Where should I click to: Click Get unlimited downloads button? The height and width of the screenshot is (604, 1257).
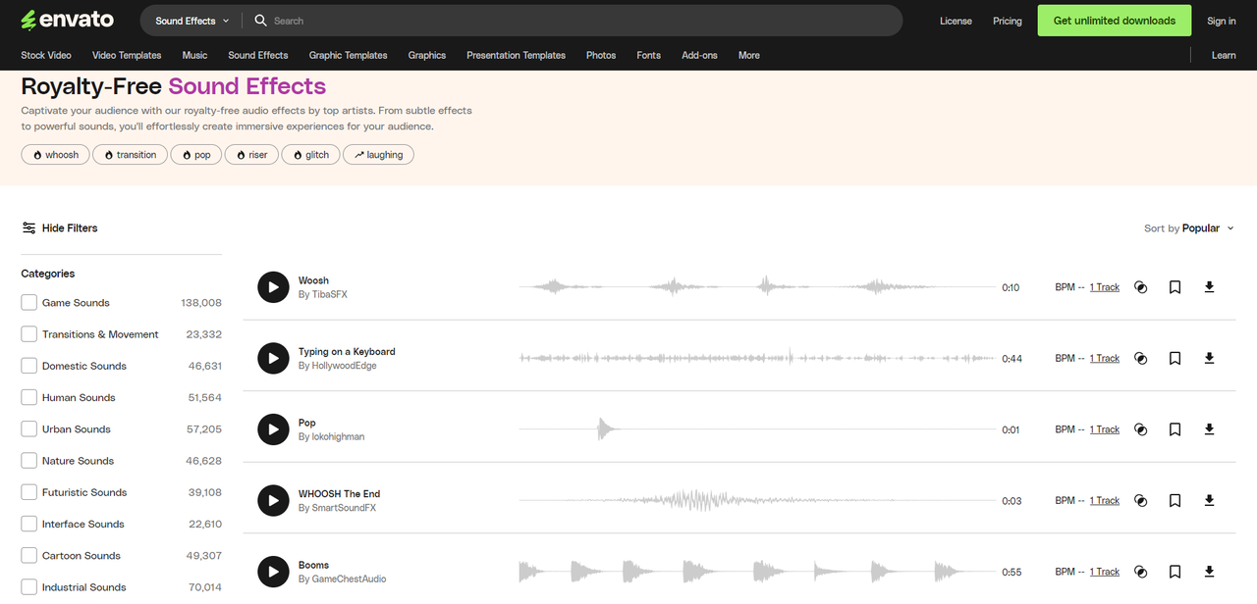[1115, 21]
